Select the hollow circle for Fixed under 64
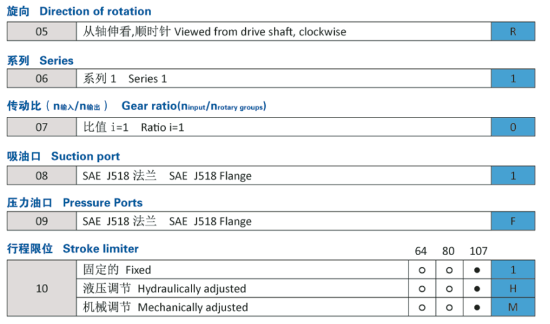This screenshot has width=550, height=324. pyautogui.click(x=421, y=269)
